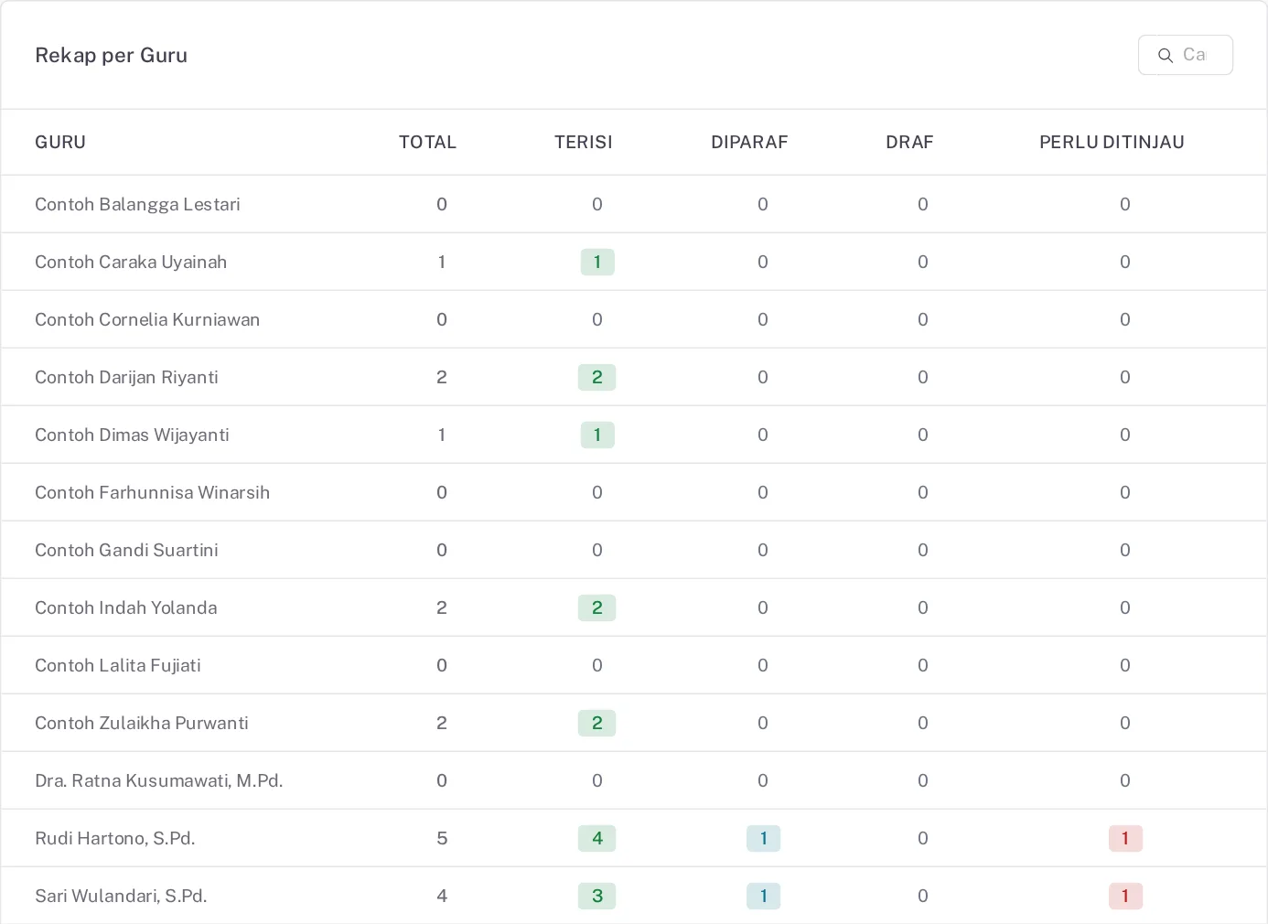Click the green Terisi badge for Rudi Hartono
The width and height of the screenshot is (1268, 924).
(x=597, y=838)
